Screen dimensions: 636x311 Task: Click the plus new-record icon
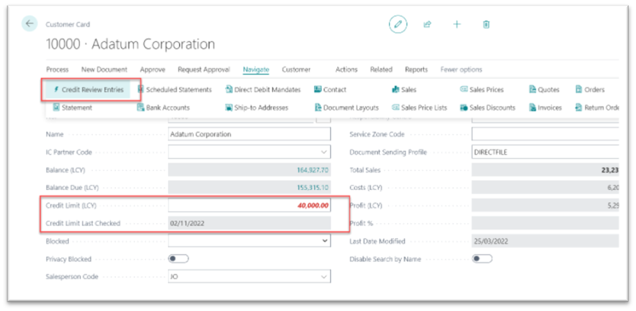457,24
